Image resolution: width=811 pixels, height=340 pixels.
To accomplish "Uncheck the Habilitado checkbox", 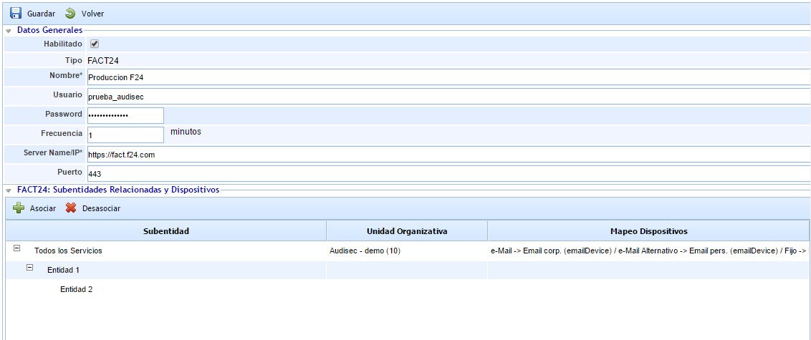I will [x=95, y=44].
